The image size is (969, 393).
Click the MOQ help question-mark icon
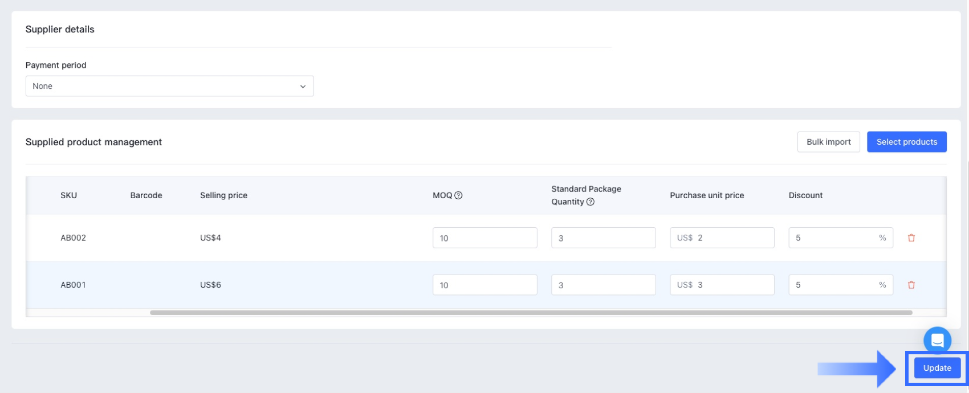(458, 195)
